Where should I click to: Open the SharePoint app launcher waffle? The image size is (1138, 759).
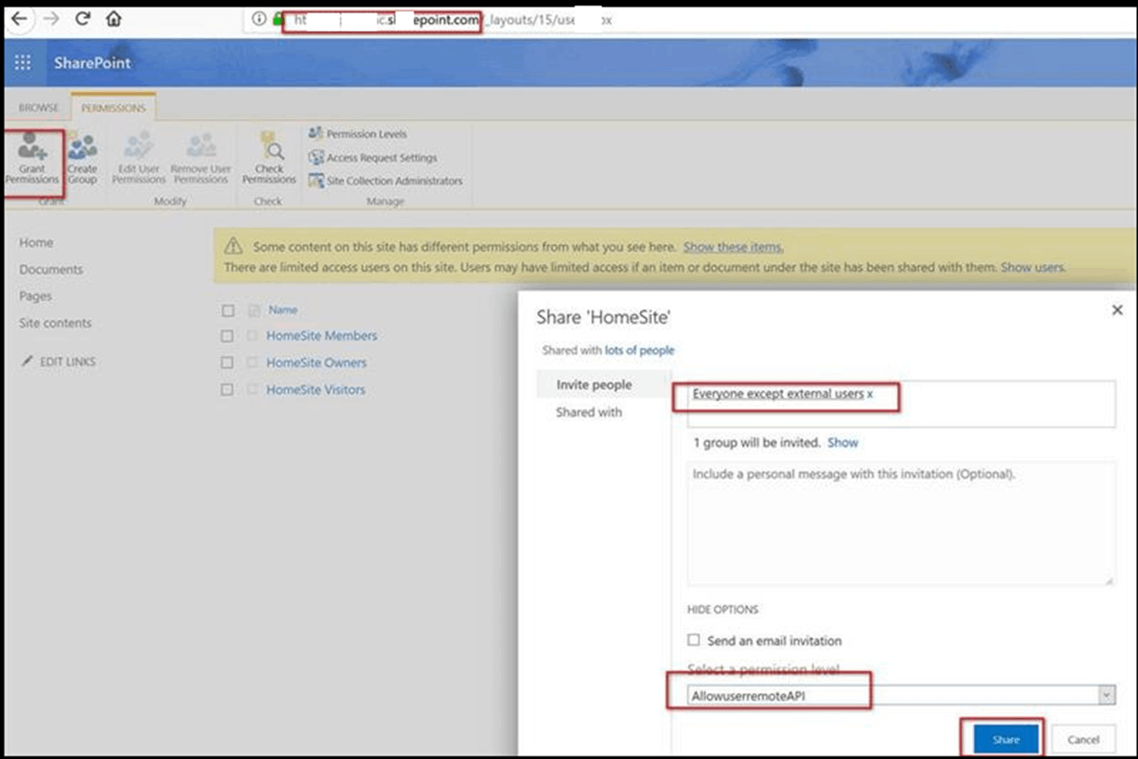coord(23,63)
